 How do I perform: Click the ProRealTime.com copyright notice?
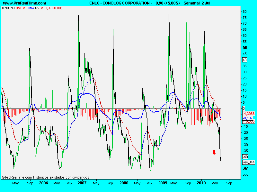click(x=17, y=177)
